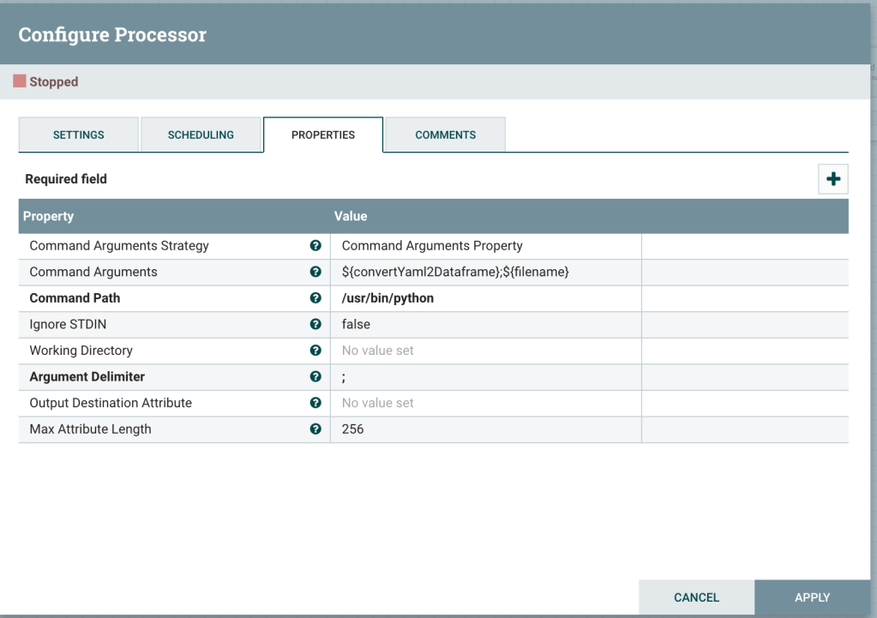Edit the Command Arguments value field

[485, 272]
